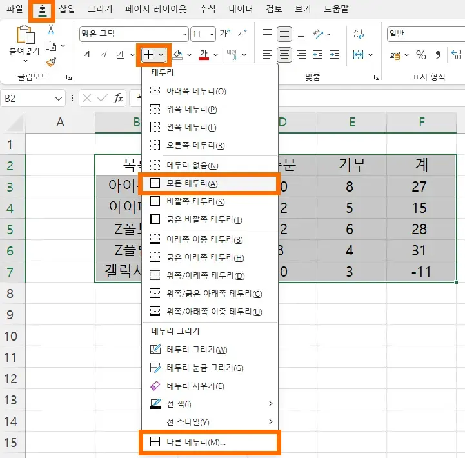Click the red font color 가 swatch
This screenshot has height=458, width=465.
pos(204,55)
